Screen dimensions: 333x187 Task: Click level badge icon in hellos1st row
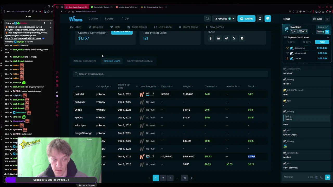click(x=142, y=94)
